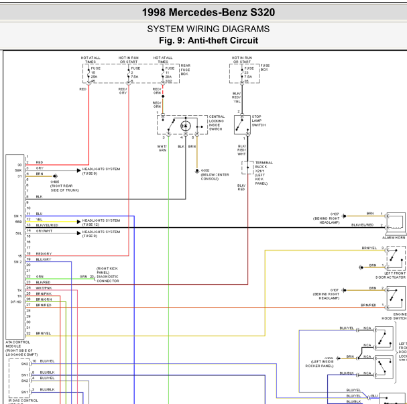
Task: Click the "ATA CONTROL MODULE" label
Action: [17, 344]
